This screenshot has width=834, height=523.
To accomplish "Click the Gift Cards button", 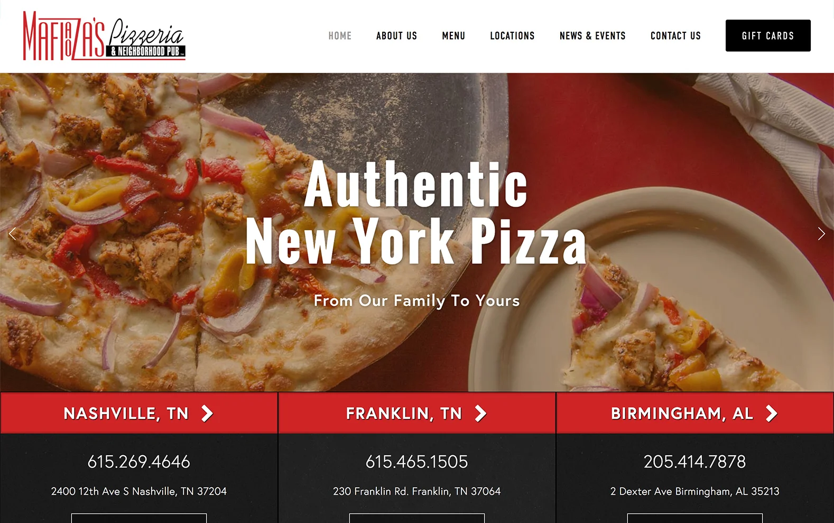I will click(768, 35).
